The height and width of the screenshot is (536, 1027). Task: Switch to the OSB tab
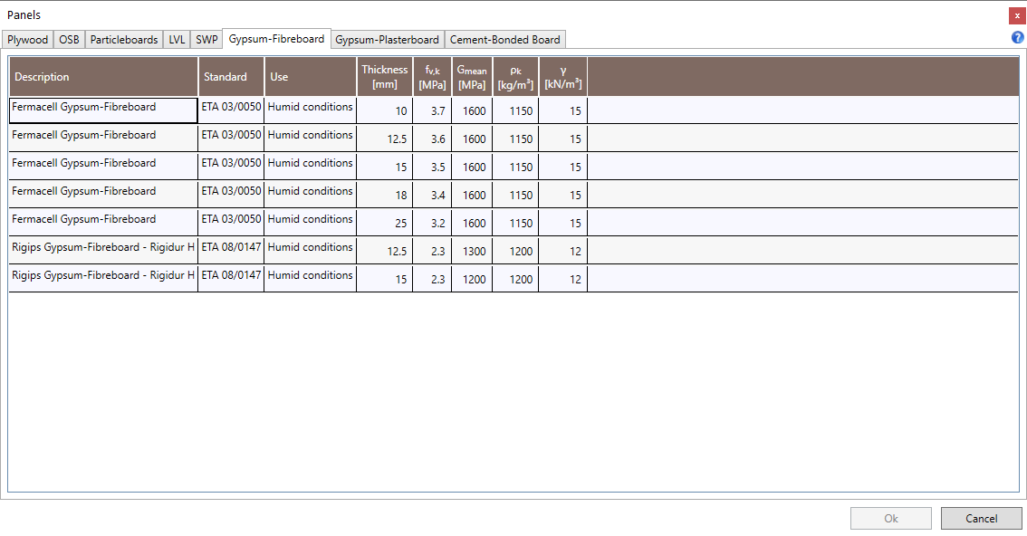point(69,39)
